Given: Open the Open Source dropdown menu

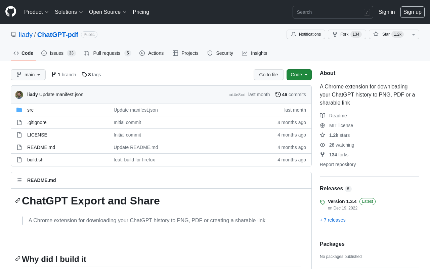Looking at the screenshot, I should 108,12.
